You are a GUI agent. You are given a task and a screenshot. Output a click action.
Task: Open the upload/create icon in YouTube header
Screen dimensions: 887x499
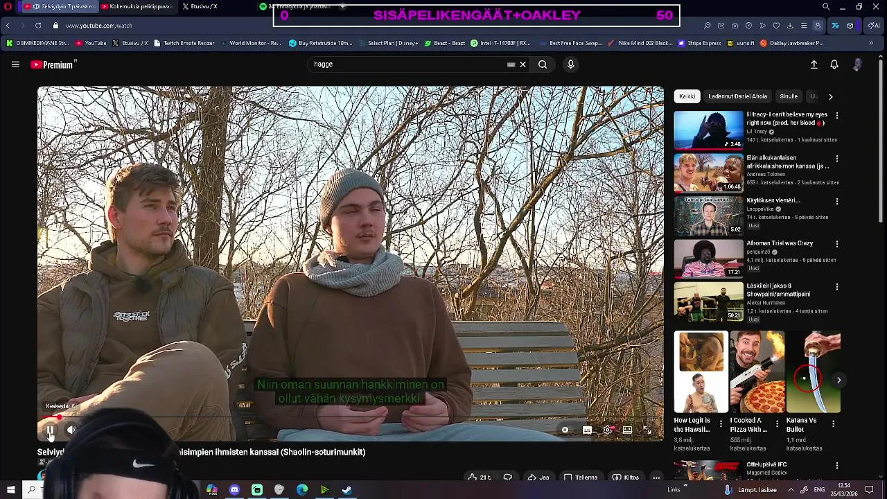coord(814,64)
